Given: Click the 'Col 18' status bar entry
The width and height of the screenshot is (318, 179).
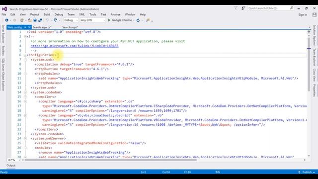Looking at the screenshot, I should pyautogui.click(x=166, y=172).
